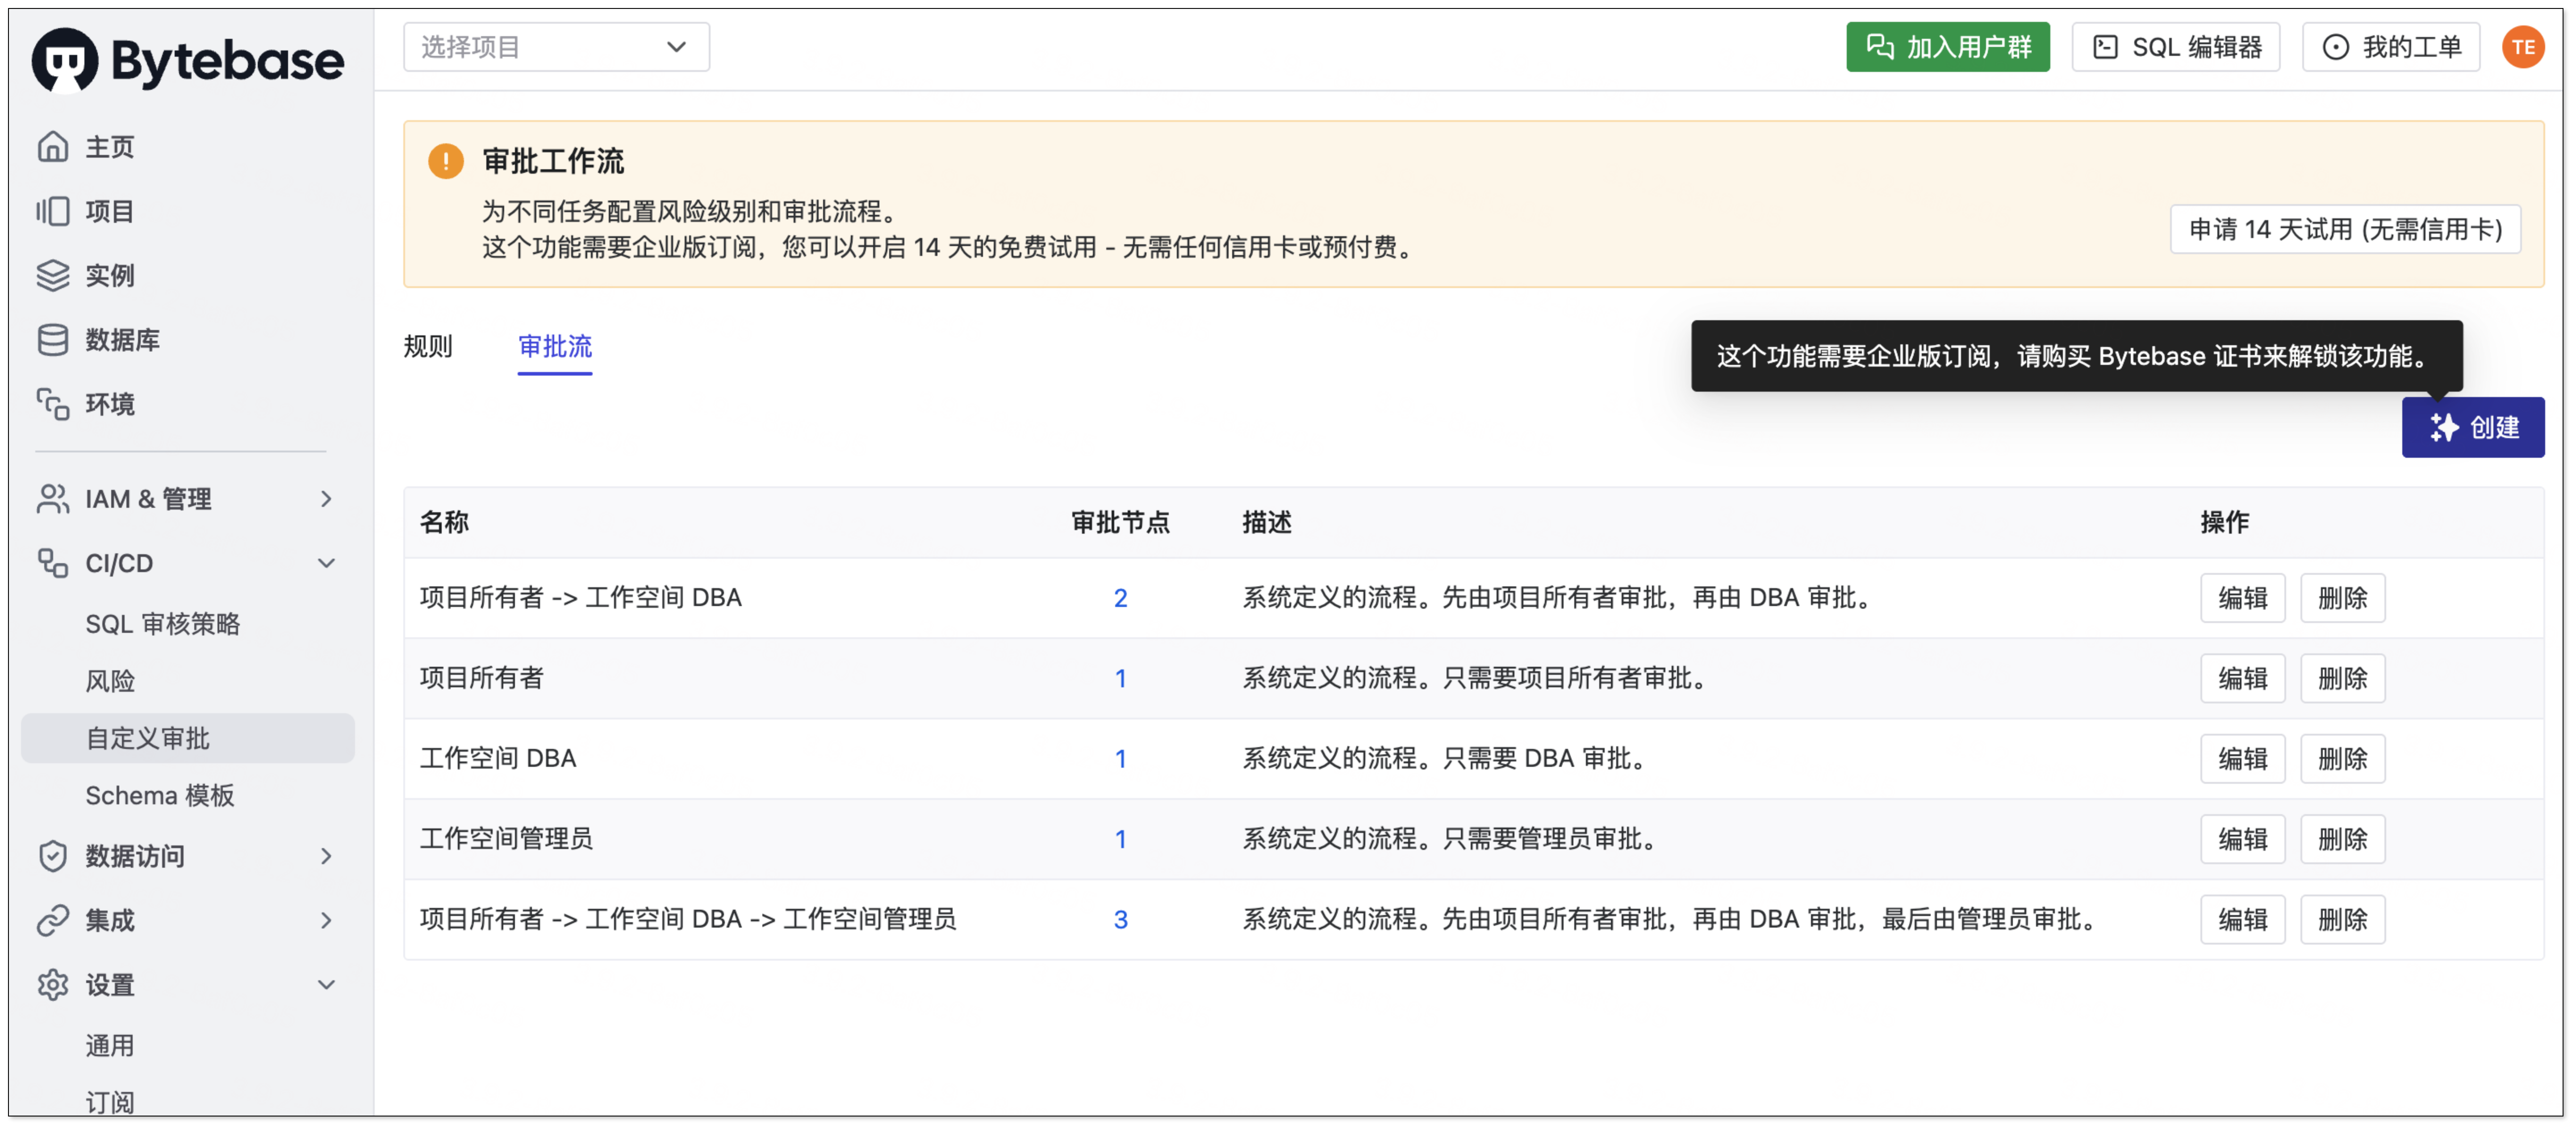Expand the 集成 sidebar section
The height and width of the screenshot is (1129, 2576).
[326, 920]
